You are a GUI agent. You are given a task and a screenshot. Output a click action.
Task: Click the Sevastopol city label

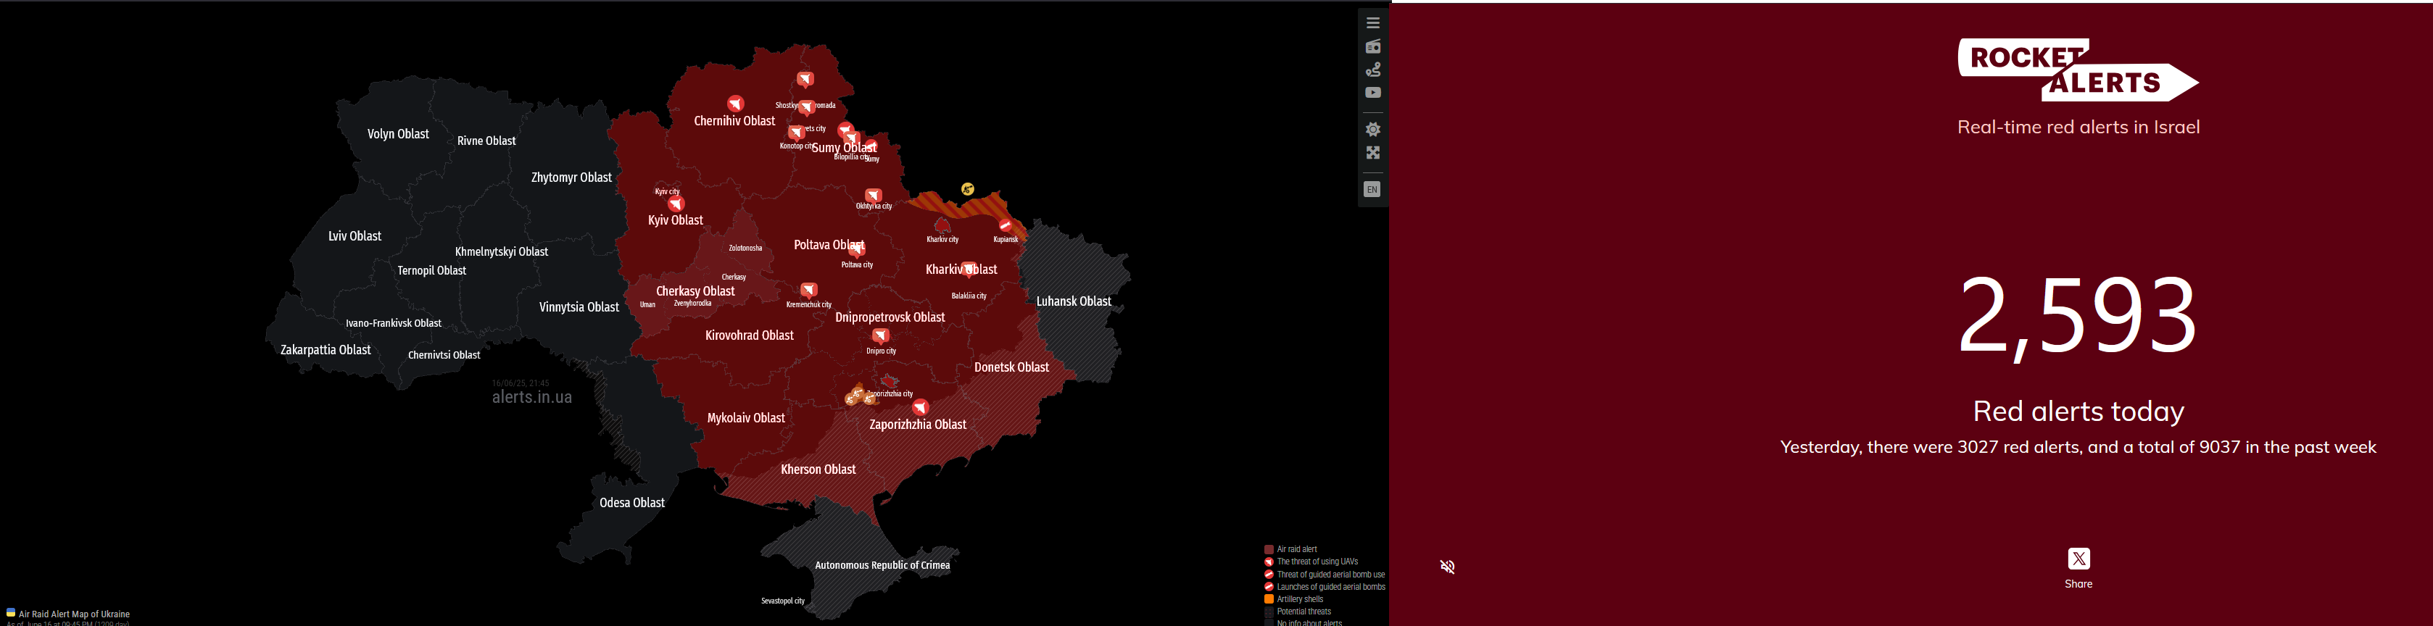[783, 601]
